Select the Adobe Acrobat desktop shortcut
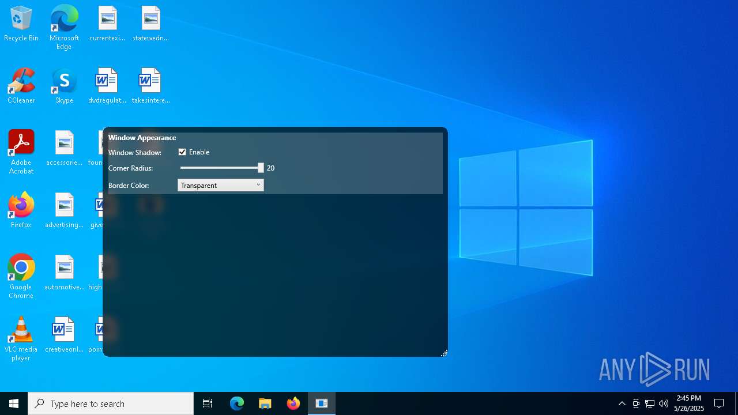 [21, 152]
